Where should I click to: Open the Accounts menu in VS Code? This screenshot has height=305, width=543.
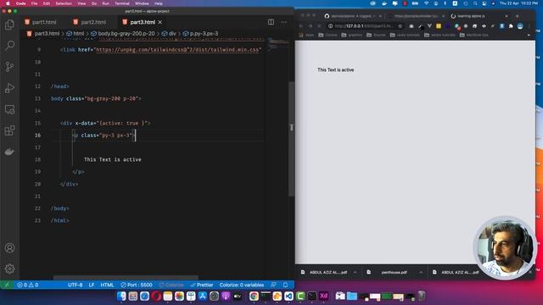(x=9, y=247)
